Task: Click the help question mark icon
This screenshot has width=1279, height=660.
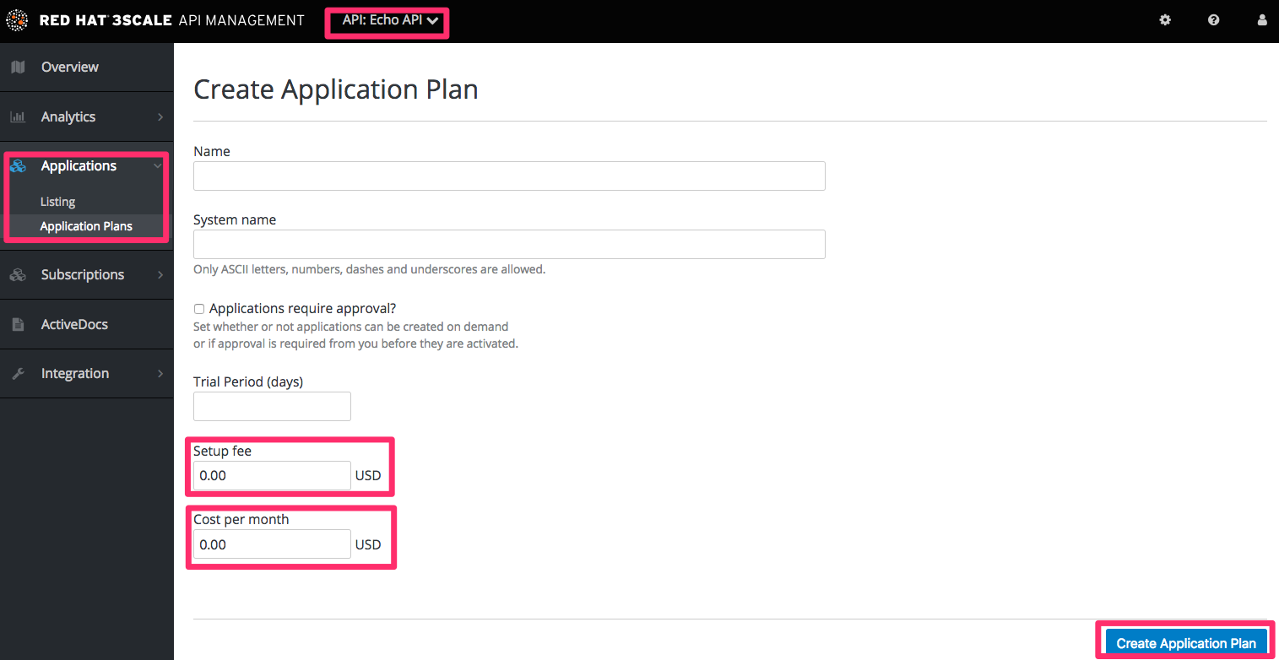Action: (1213, 20)
